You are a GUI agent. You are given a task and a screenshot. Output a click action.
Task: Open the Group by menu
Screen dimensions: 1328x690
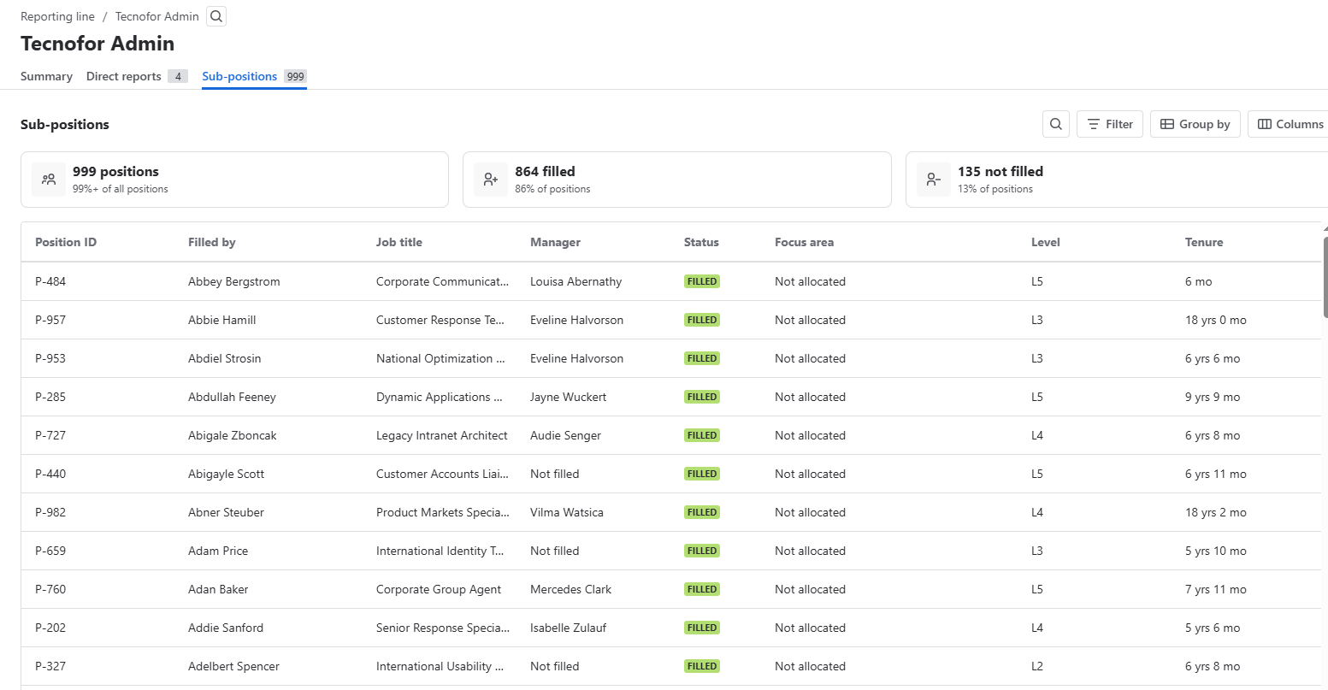tap(1195, 124)
